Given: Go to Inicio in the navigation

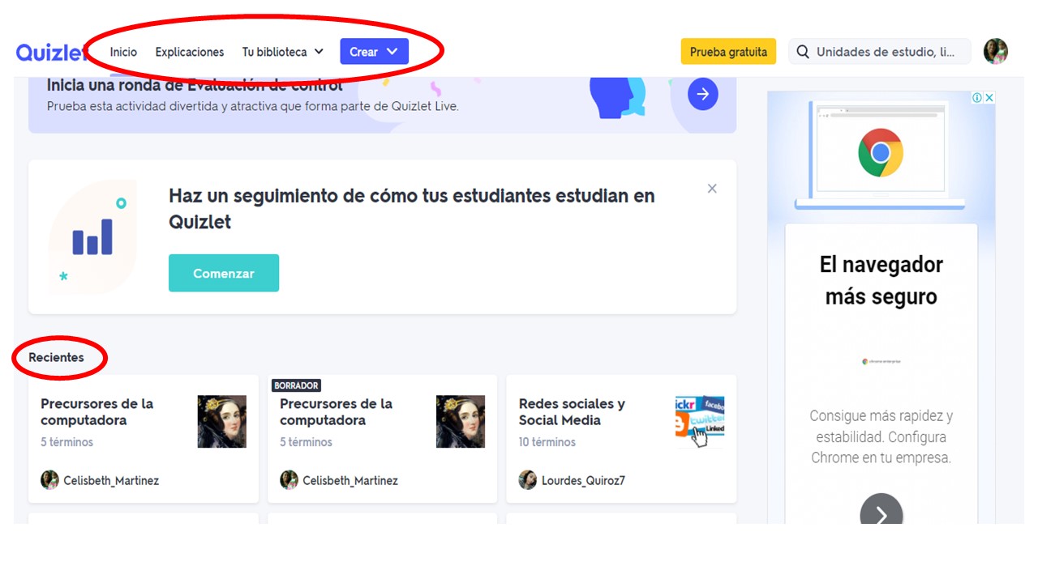Looking at the screenshot, I should tap(123, 52).
